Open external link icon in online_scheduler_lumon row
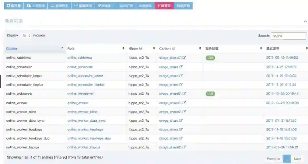 coord(181,76)
